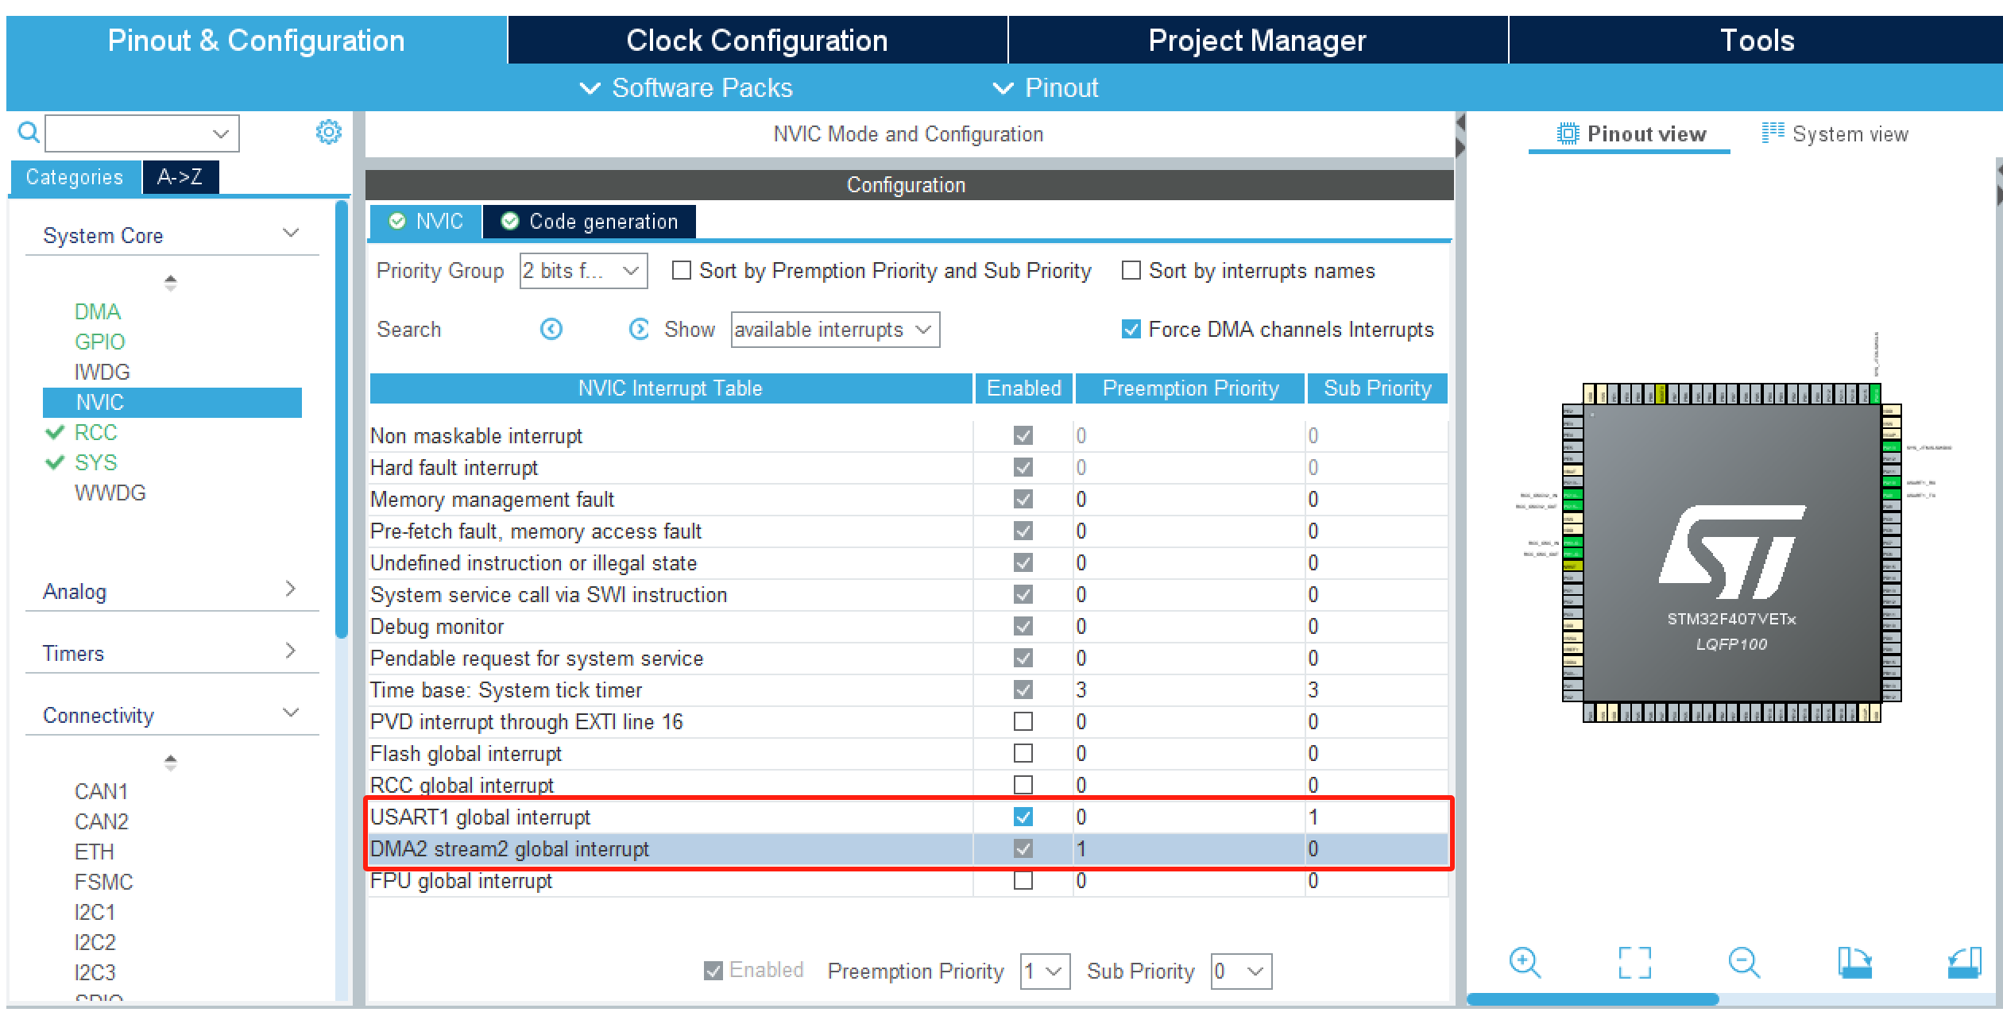
Task: Click the pinout horizontal scrollbar
Action: pyautogui.click(x=1592, y=999)
